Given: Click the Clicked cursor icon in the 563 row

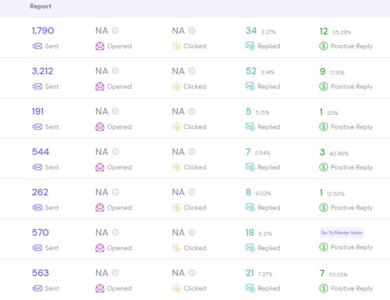Looking at the screenshot, I should 176,289.
